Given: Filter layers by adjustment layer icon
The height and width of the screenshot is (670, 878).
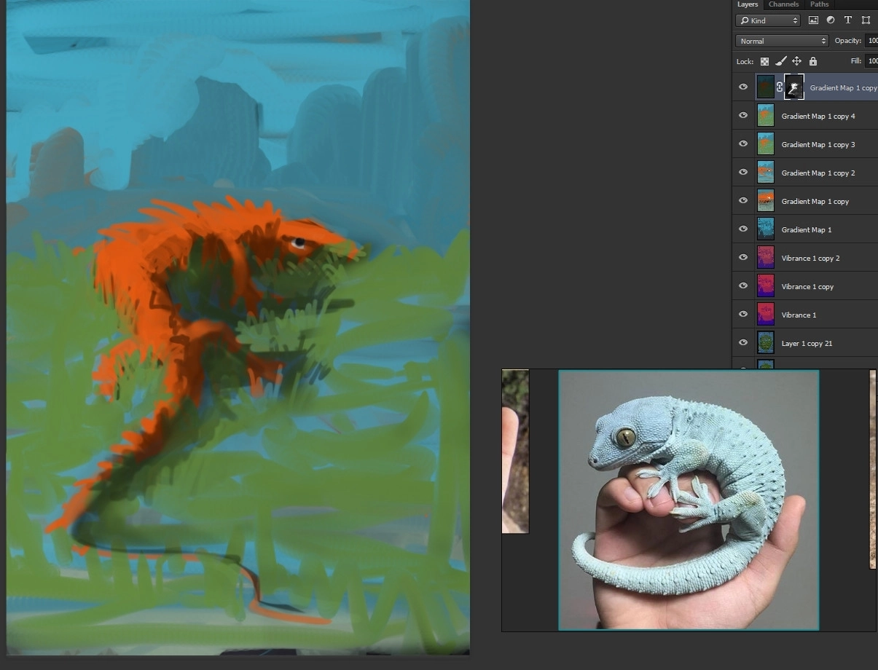Looking at the screenshot, I should [x=831, y=20].
